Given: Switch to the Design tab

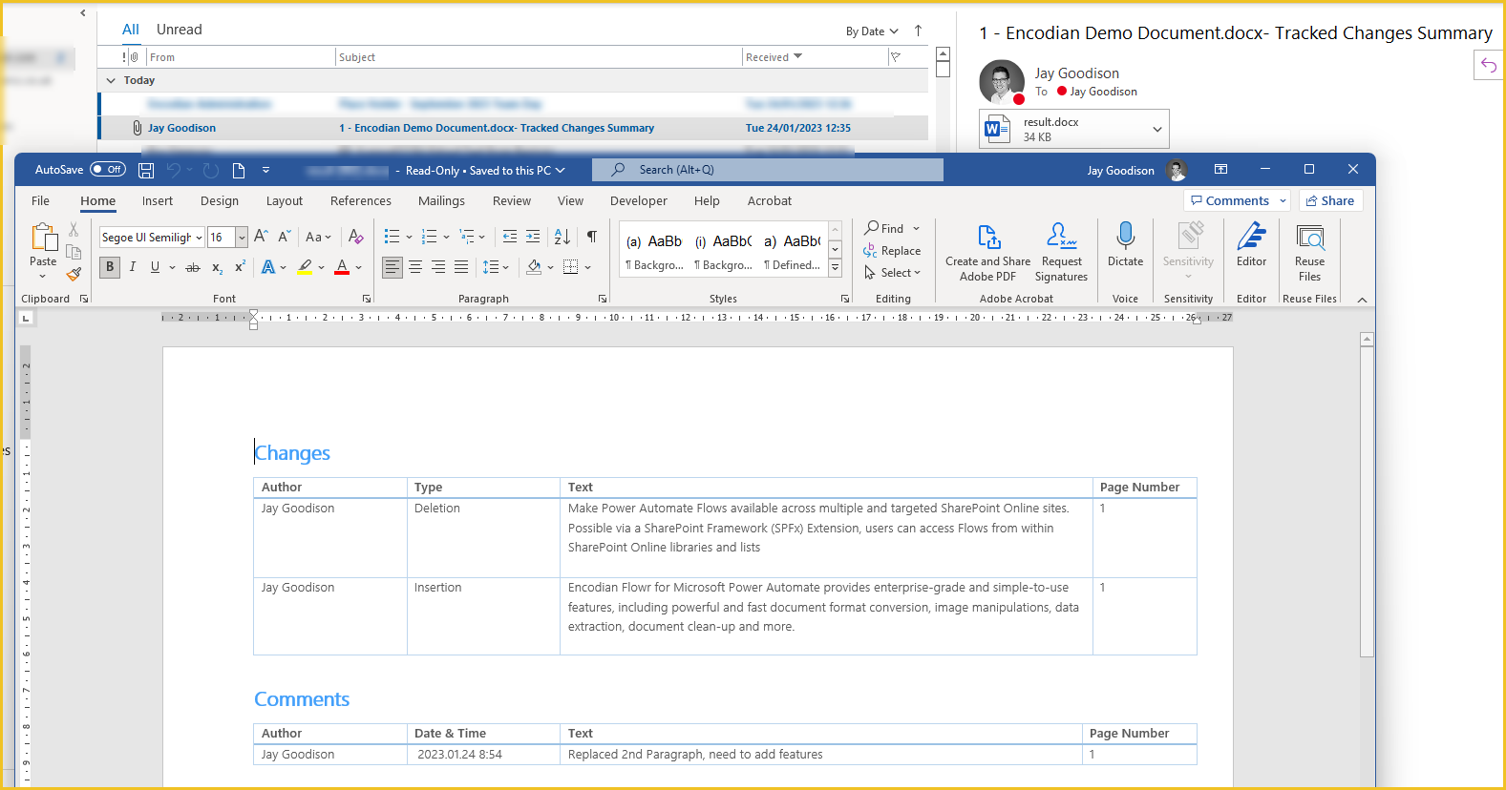Looking at the screenshot, I should click(220, 200).
